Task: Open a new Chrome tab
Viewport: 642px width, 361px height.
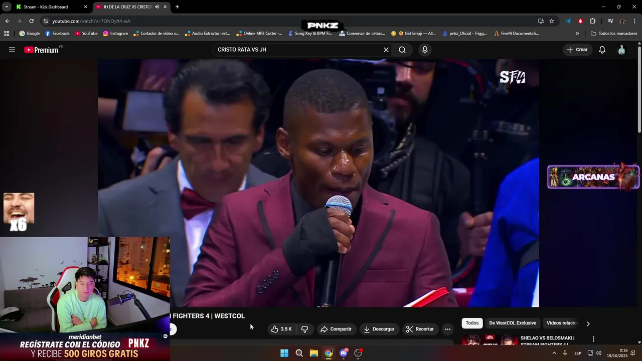Action: [x=177, y=7]
